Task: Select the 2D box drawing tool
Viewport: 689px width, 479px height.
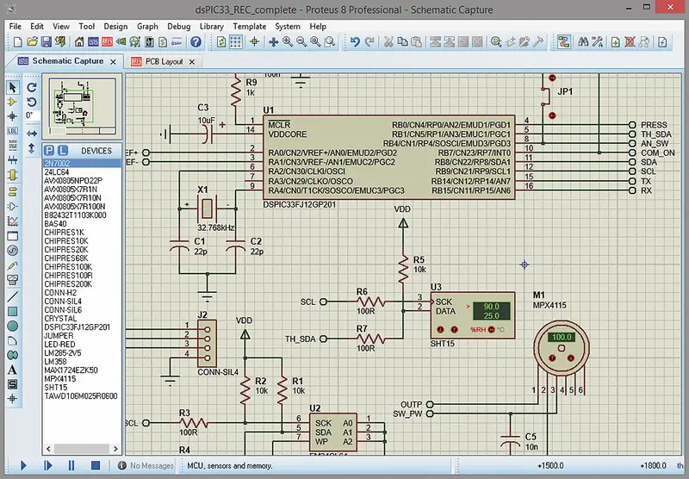Action: coord(13,312)
